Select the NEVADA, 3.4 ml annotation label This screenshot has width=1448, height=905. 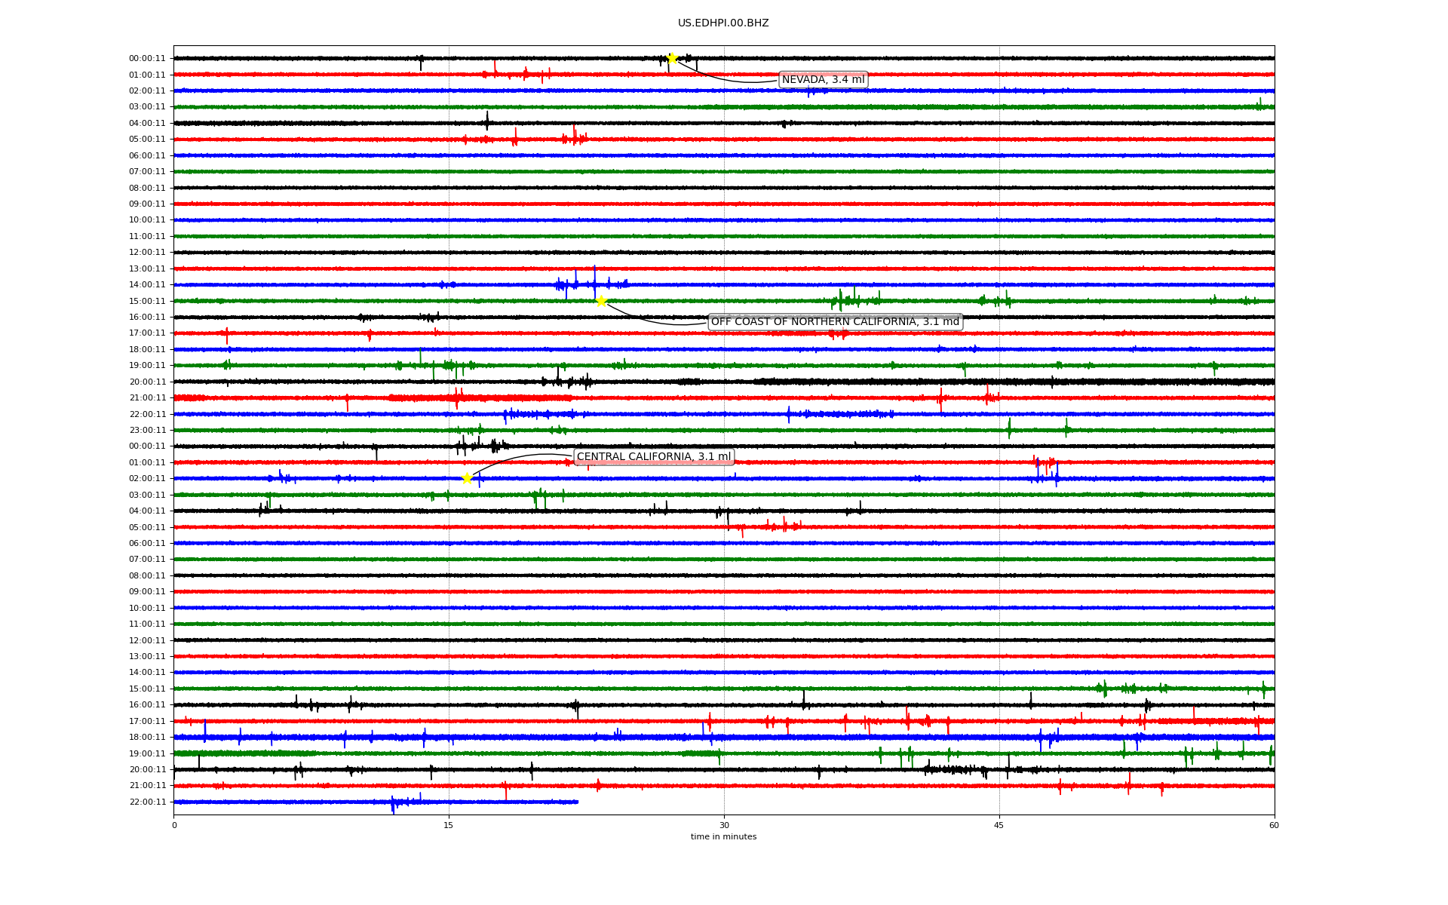pos(823,80)
